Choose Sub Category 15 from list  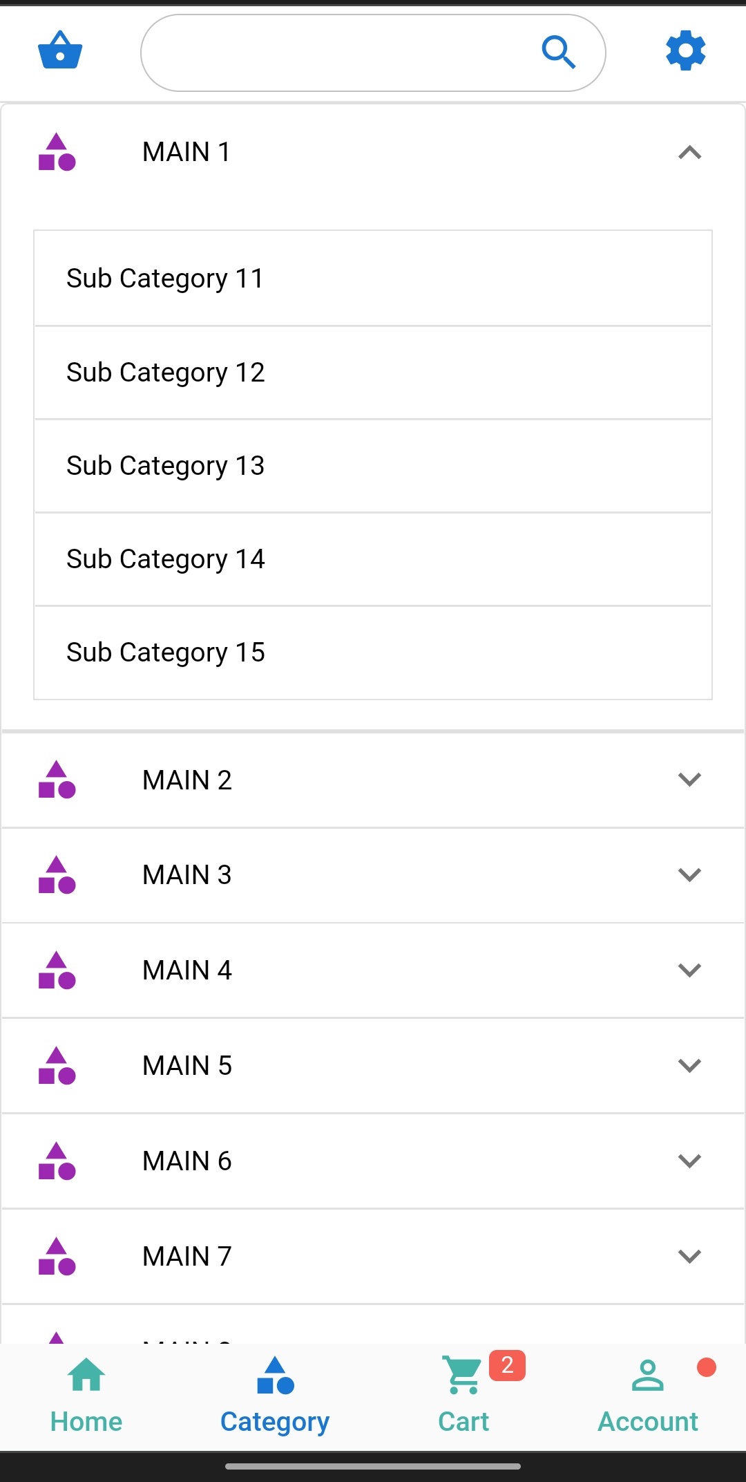click(373, 653)
